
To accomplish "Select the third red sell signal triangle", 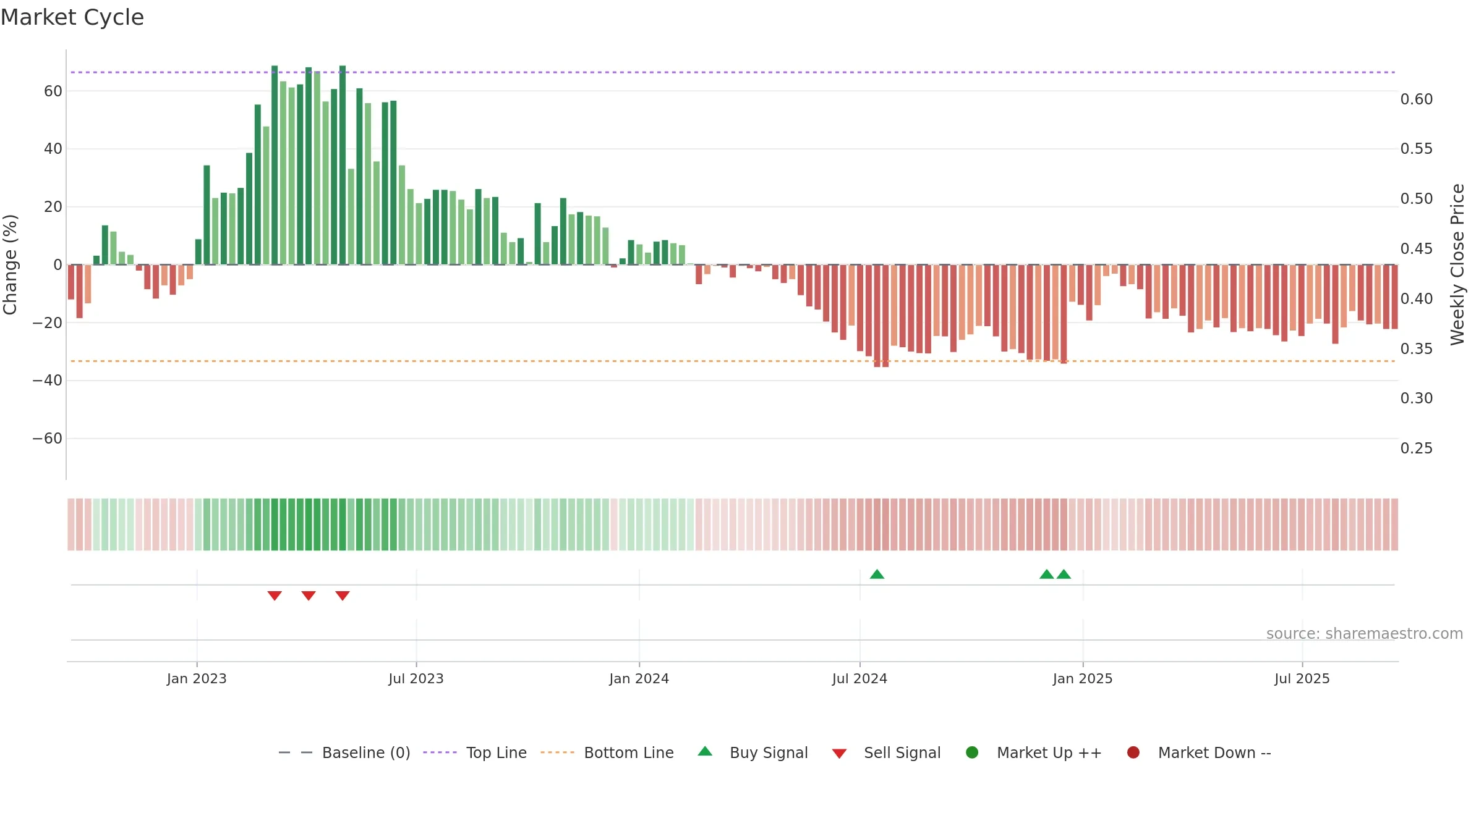I will (x=343, y=596).
